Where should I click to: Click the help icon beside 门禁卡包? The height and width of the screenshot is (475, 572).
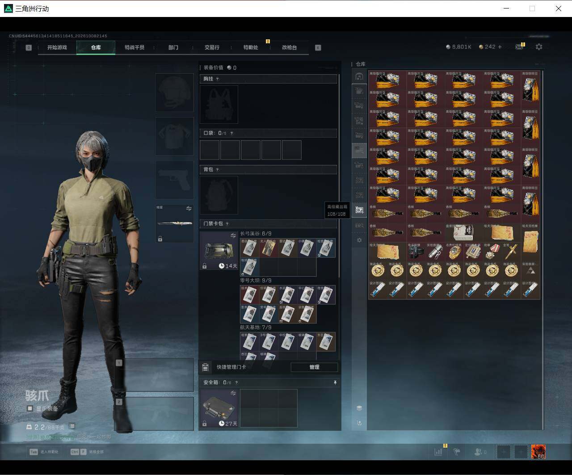coord(227,224)
